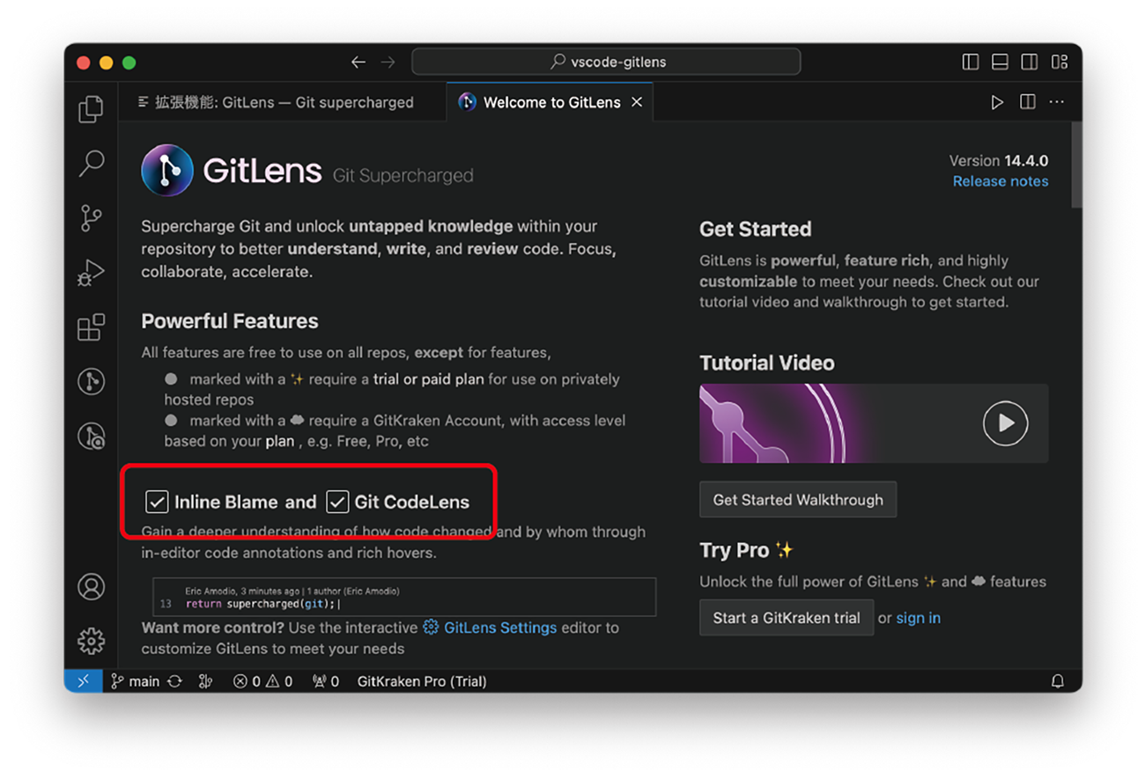1145x778 pixels.
Task: Open the Explorer sidebar icon
Action: 91,109
